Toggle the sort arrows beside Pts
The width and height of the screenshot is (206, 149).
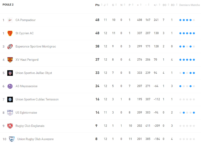point(102,5)
